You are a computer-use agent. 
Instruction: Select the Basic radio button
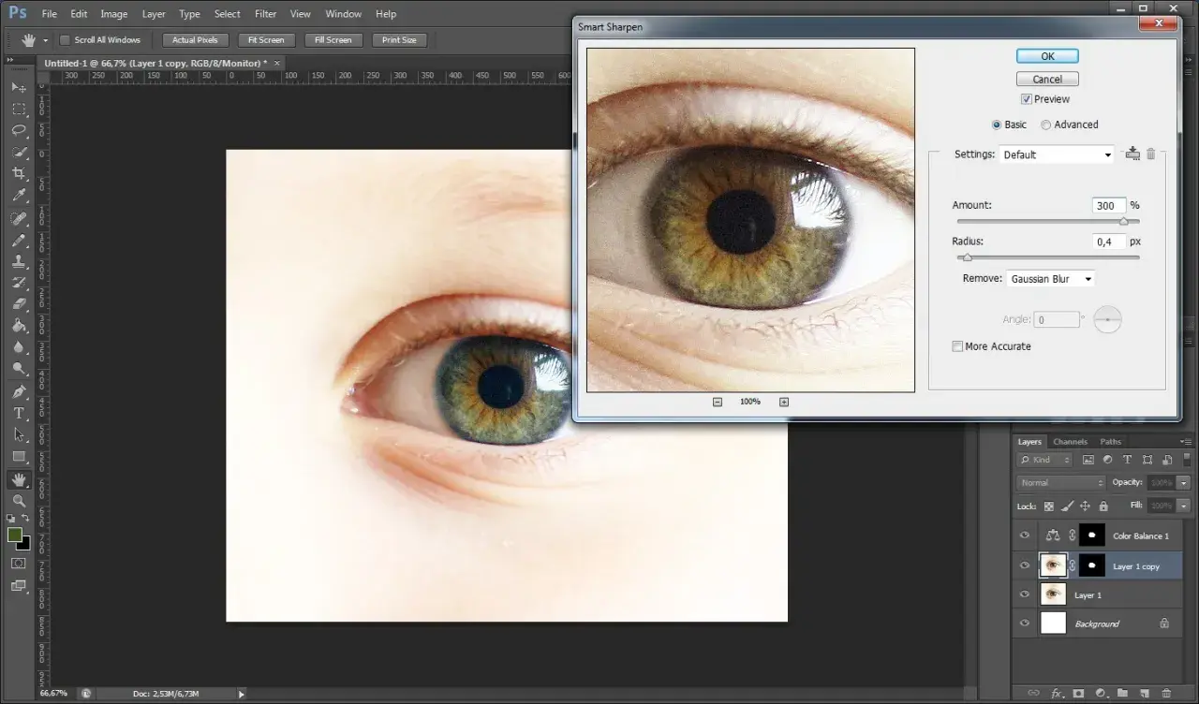(x=997, y=125)
